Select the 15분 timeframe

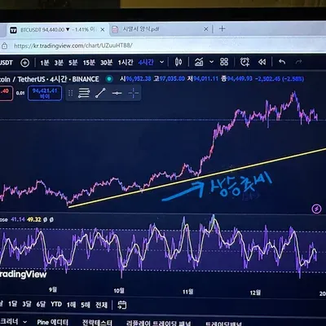coord(89,63)
